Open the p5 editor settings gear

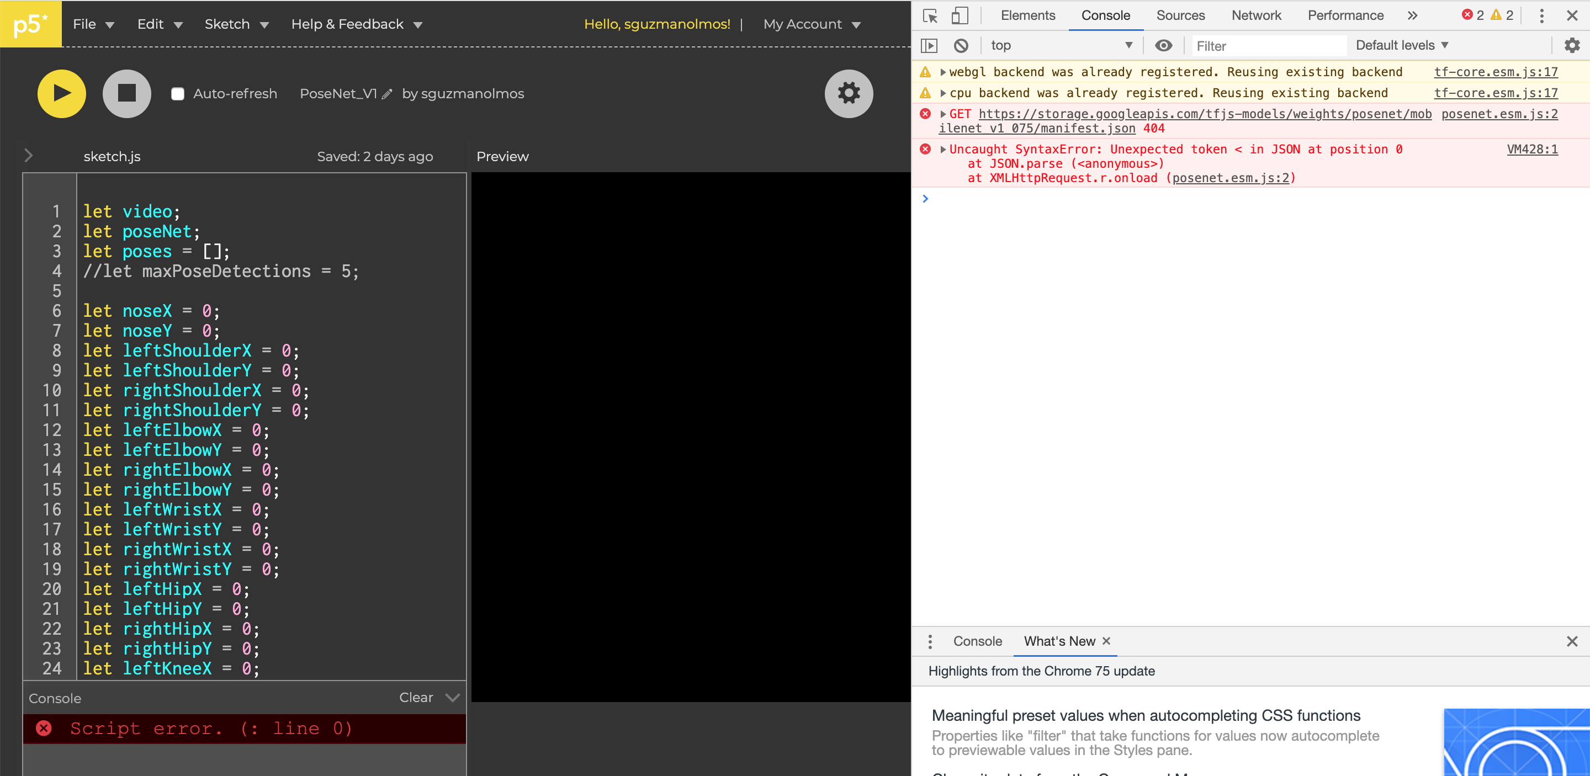849,94
